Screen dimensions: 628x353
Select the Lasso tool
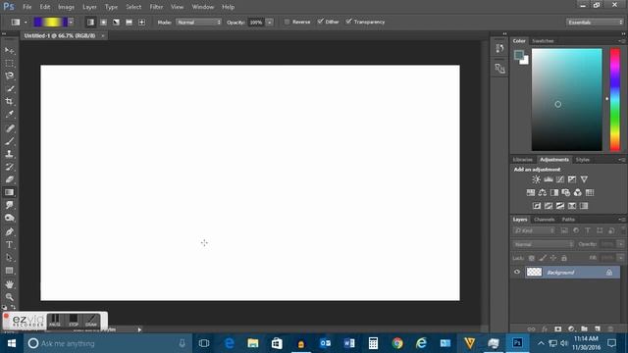(9, 76)
